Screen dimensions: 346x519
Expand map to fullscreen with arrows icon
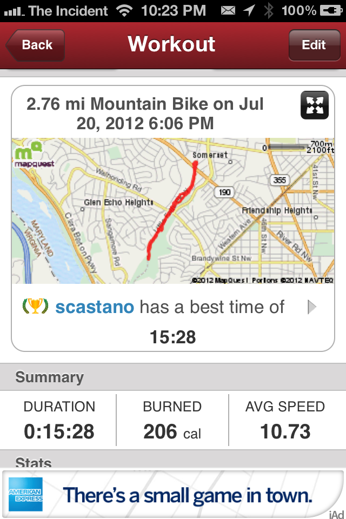click(315, 105)
